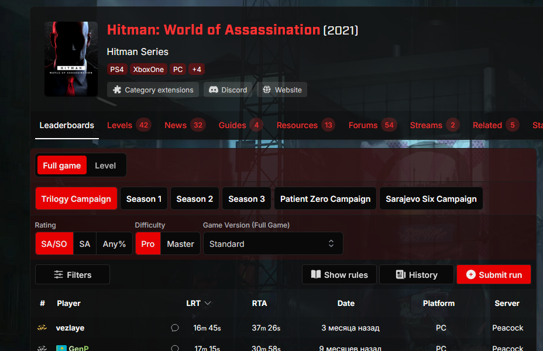Select the Patient Zero Campaign category
This screenshot has width=543, height=351.
click(x=325, y=199)
